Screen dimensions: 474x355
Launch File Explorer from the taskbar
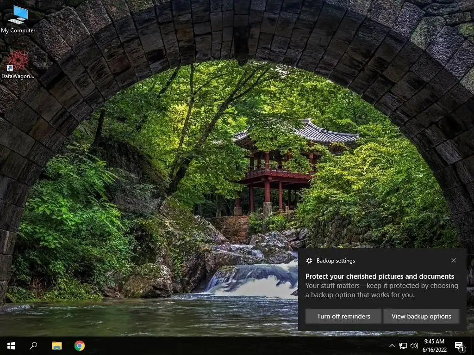56,346
